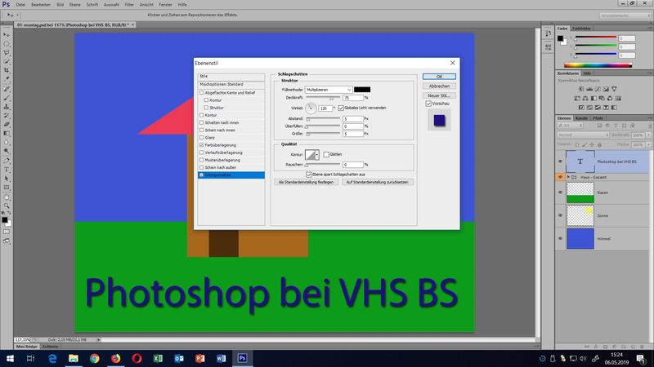Enable Schatten nach innen effect

point(201,123)
